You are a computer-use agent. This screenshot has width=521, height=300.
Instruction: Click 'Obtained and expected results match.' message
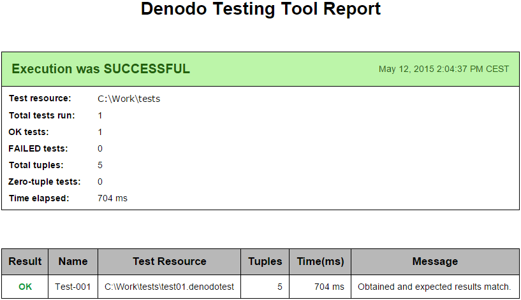(x=434, y=287)
